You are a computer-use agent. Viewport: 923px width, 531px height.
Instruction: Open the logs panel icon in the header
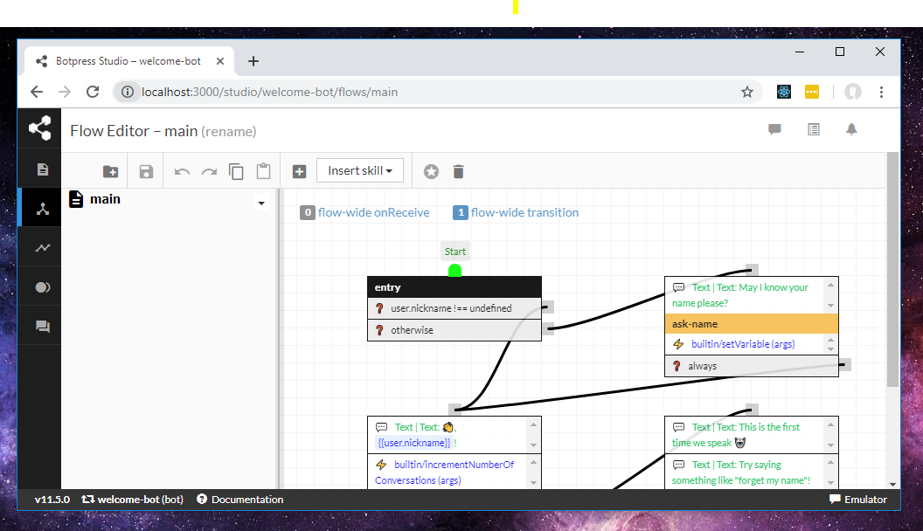click(814, 129)
